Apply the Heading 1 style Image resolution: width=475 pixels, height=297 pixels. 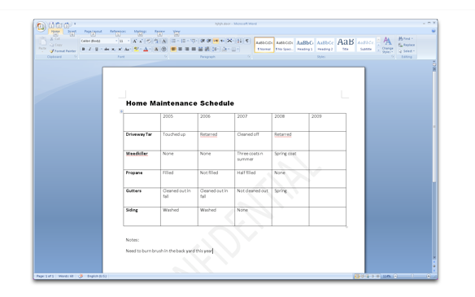point(304,45)
